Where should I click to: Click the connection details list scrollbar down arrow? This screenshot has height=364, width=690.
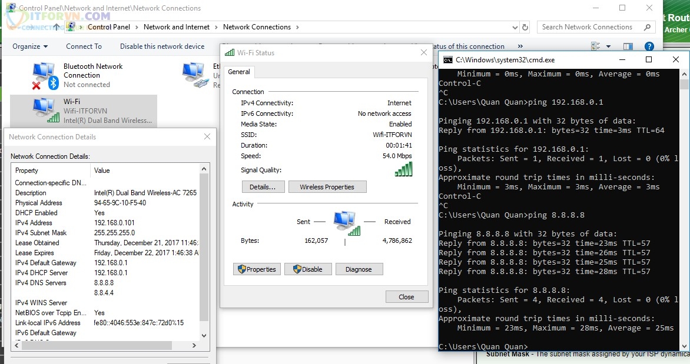coord(204,336)
